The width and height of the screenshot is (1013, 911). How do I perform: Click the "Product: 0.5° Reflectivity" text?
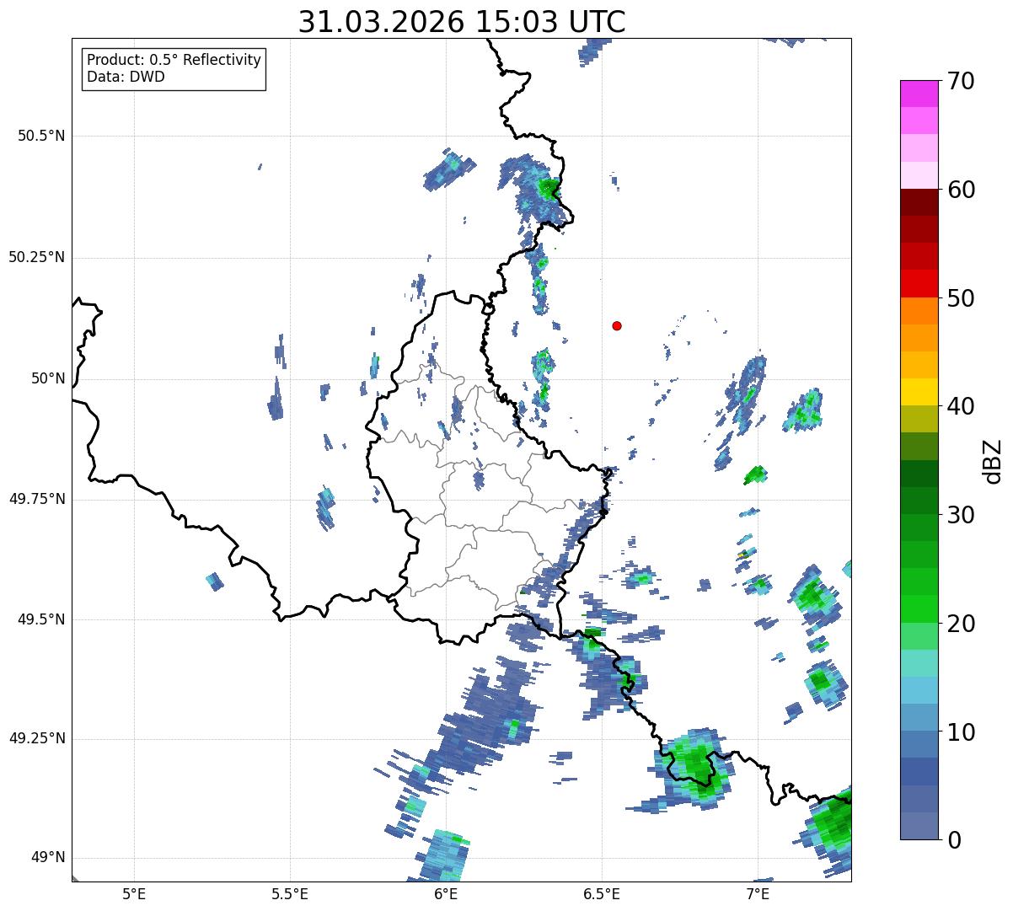174,61
